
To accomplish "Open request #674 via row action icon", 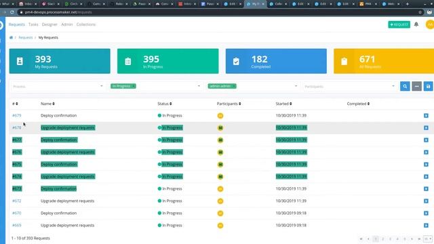I will coord(426,176).
